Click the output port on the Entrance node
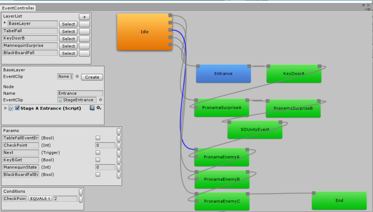The height and width of the screenshot is (212, 373). pos(249,66)
